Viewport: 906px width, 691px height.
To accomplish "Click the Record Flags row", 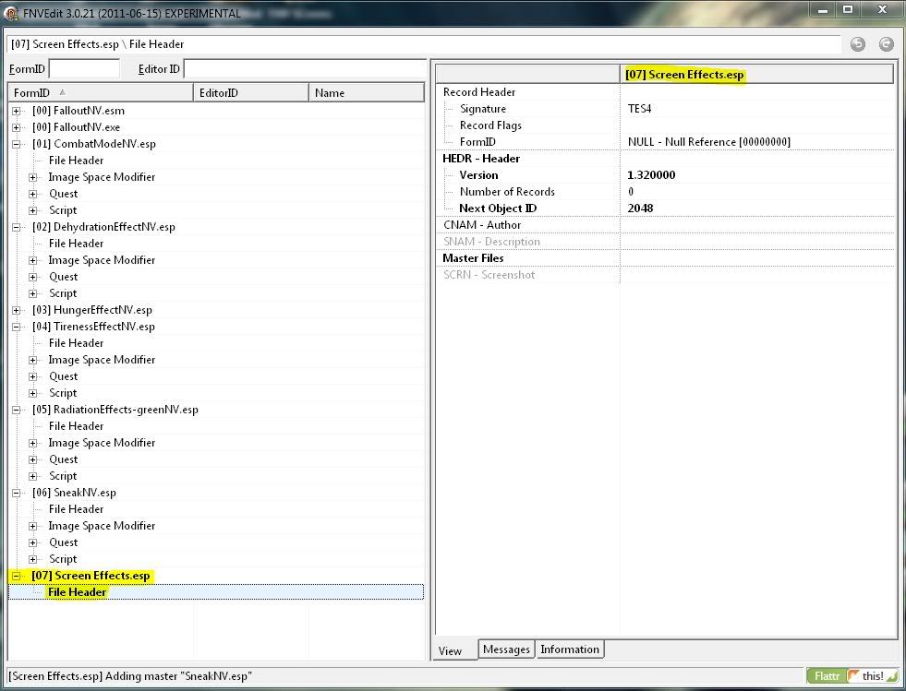I will (664, 125).
